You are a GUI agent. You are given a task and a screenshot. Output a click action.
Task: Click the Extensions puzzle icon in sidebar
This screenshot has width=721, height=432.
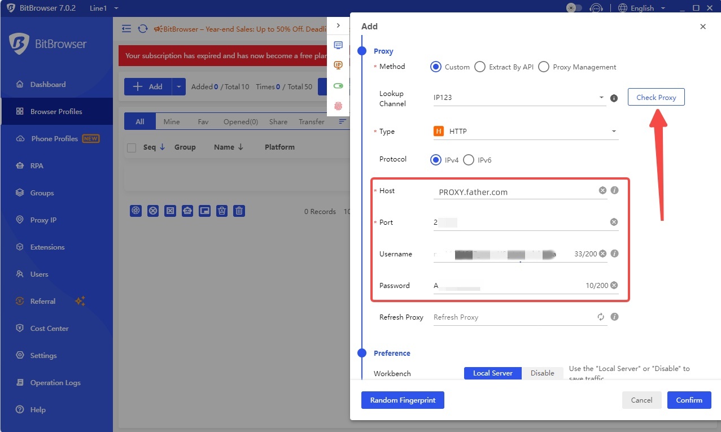20,247
